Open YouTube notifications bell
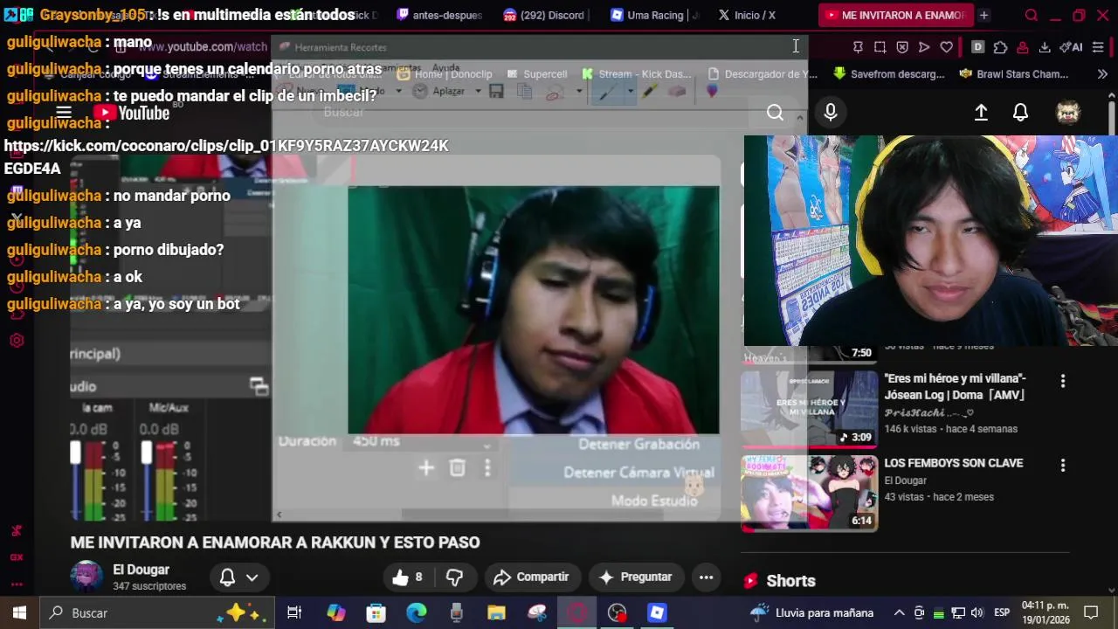This screenshot has width=1118, height=629. point(1020,112)
